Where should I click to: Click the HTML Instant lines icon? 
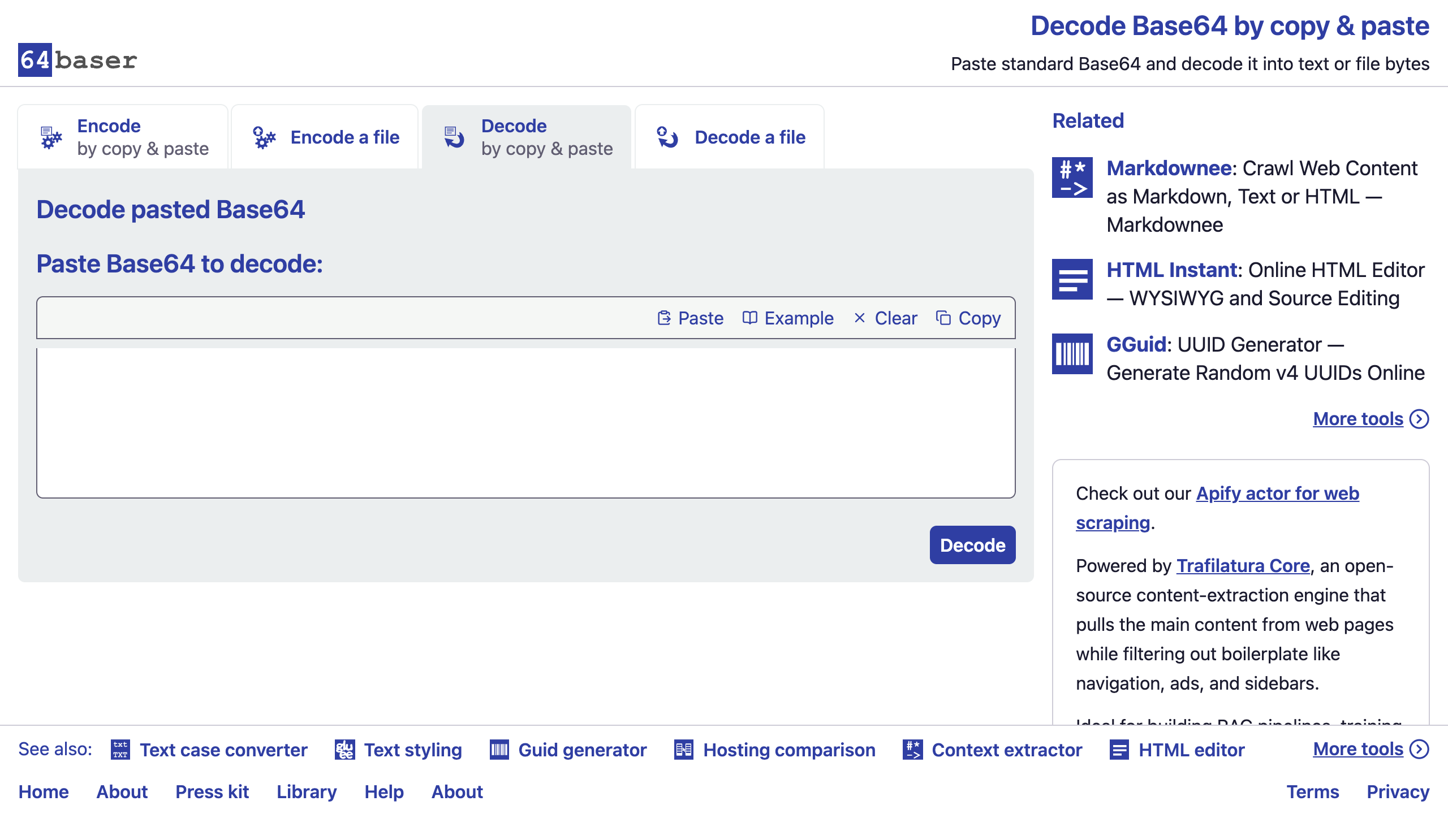tap(1072, 279)
